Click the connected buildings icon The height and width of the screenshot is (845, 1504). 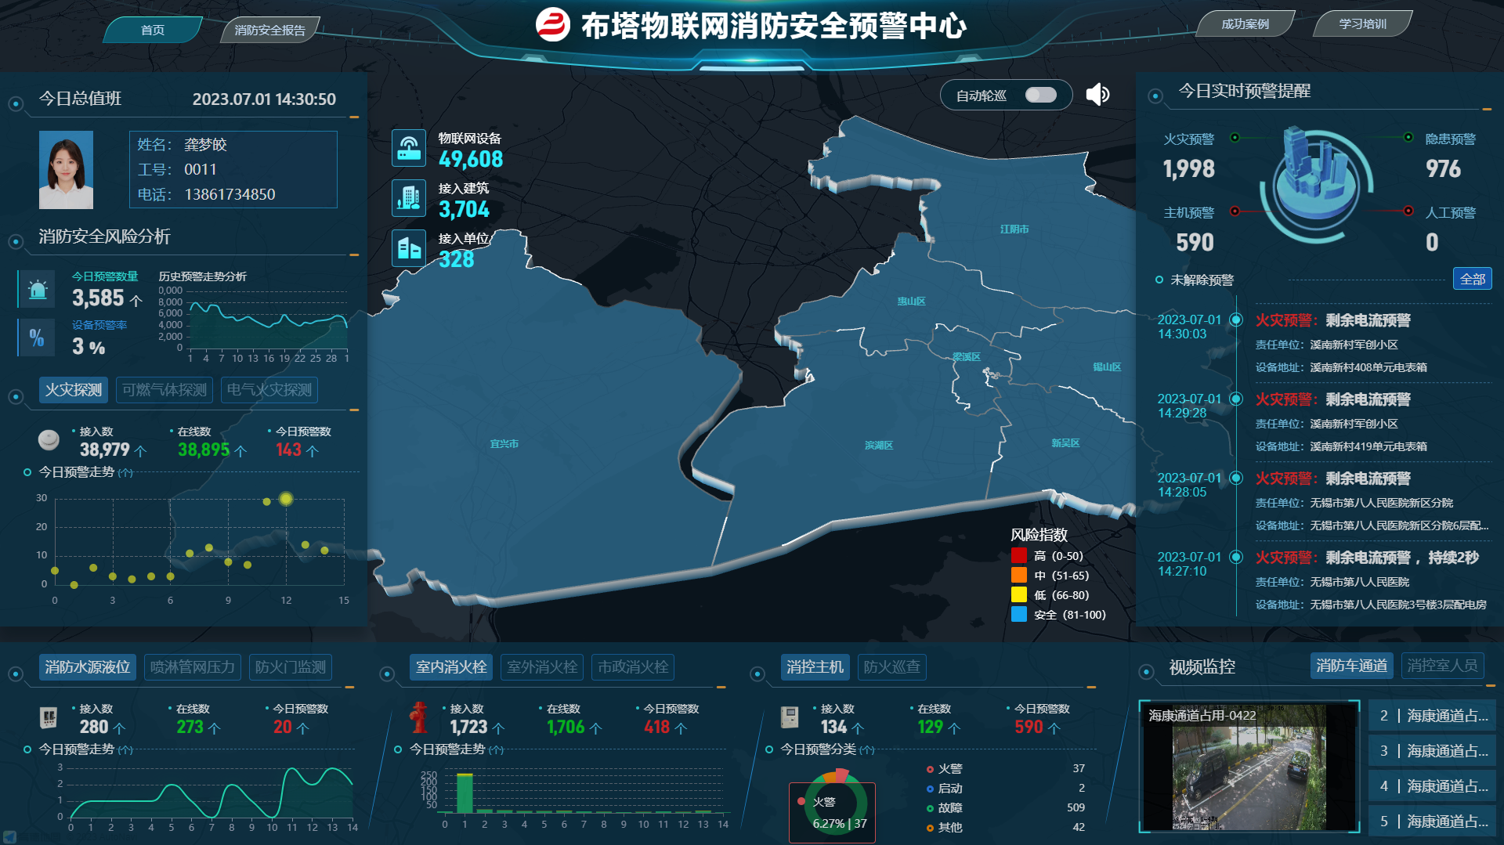408,198
